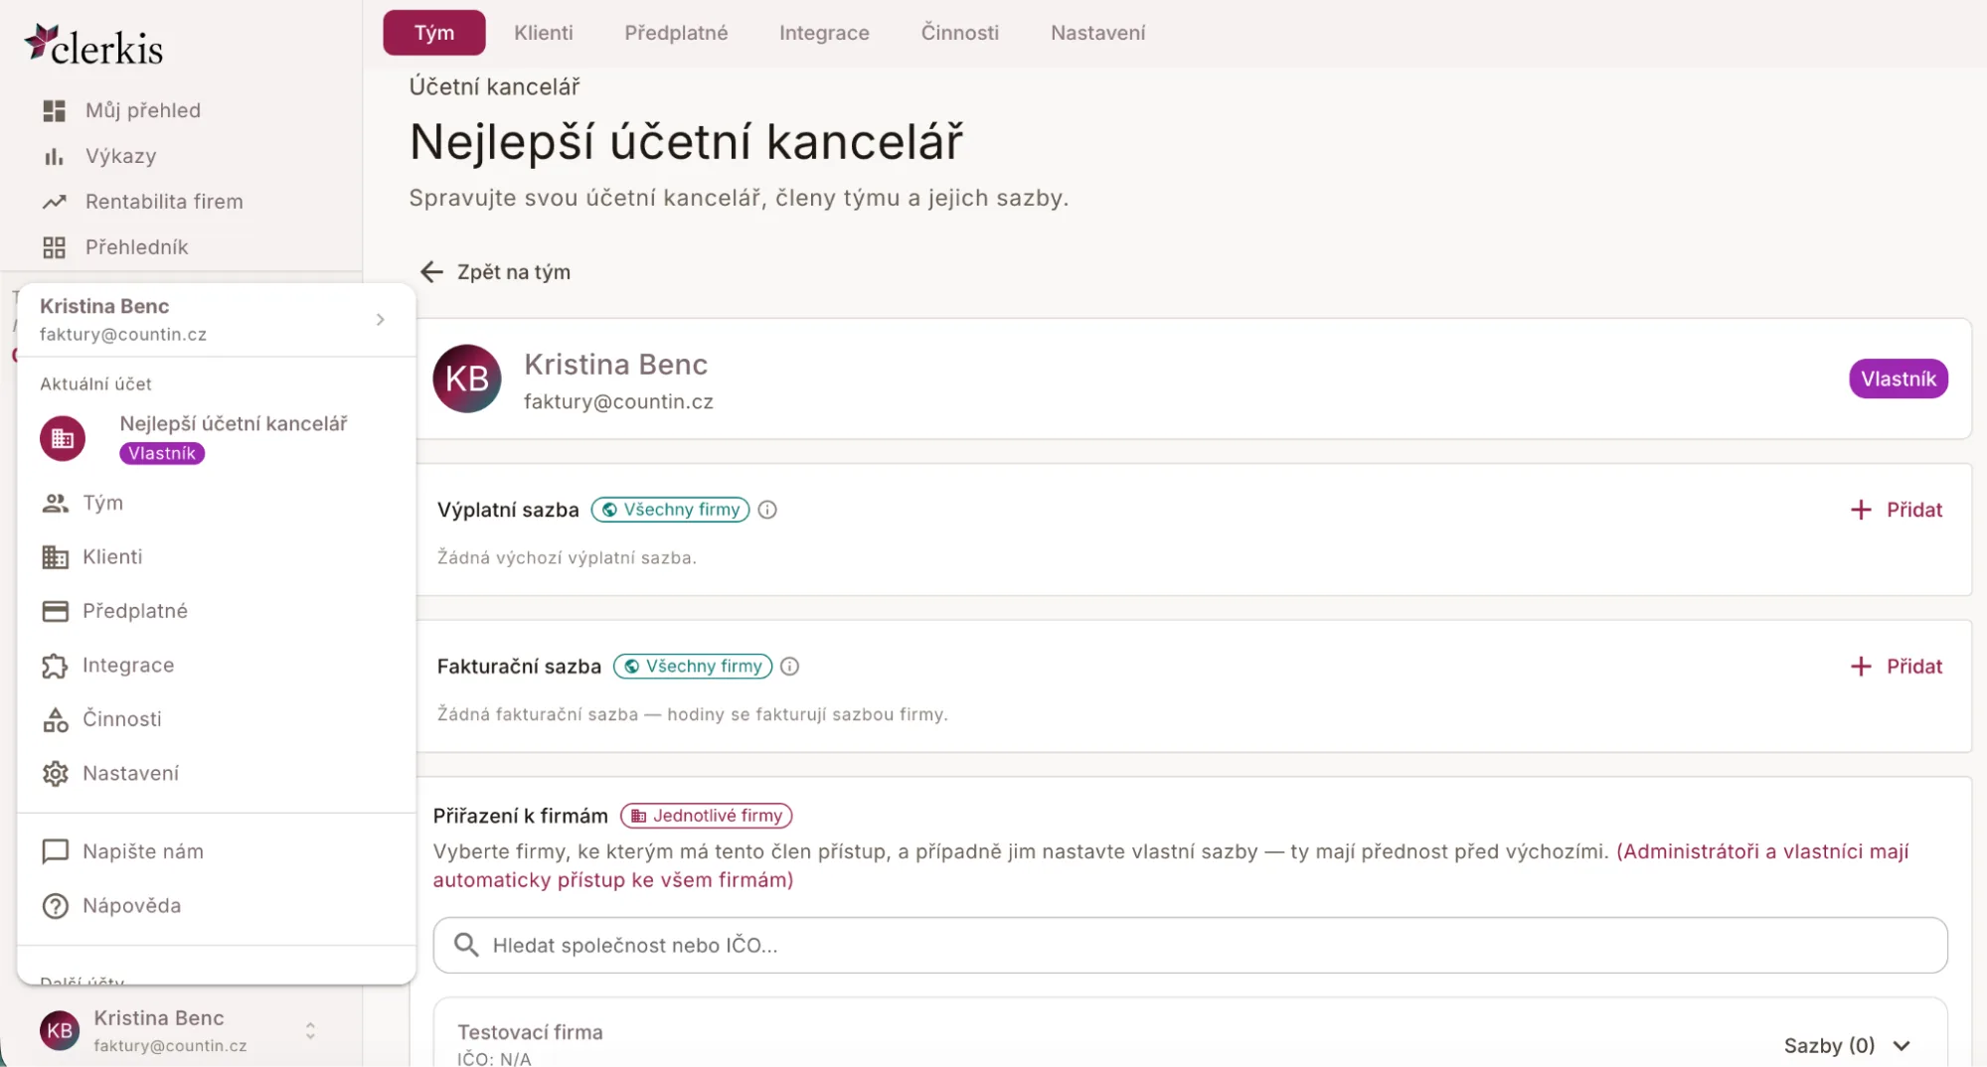
Task: Toggle account switcher arrows at bottom
Action: (x=310, y=1031)
